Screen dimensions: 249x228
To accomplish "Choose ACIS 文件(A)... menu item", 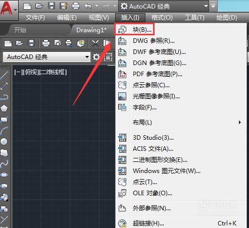I will pyautogui.click(x=181, y=149).
